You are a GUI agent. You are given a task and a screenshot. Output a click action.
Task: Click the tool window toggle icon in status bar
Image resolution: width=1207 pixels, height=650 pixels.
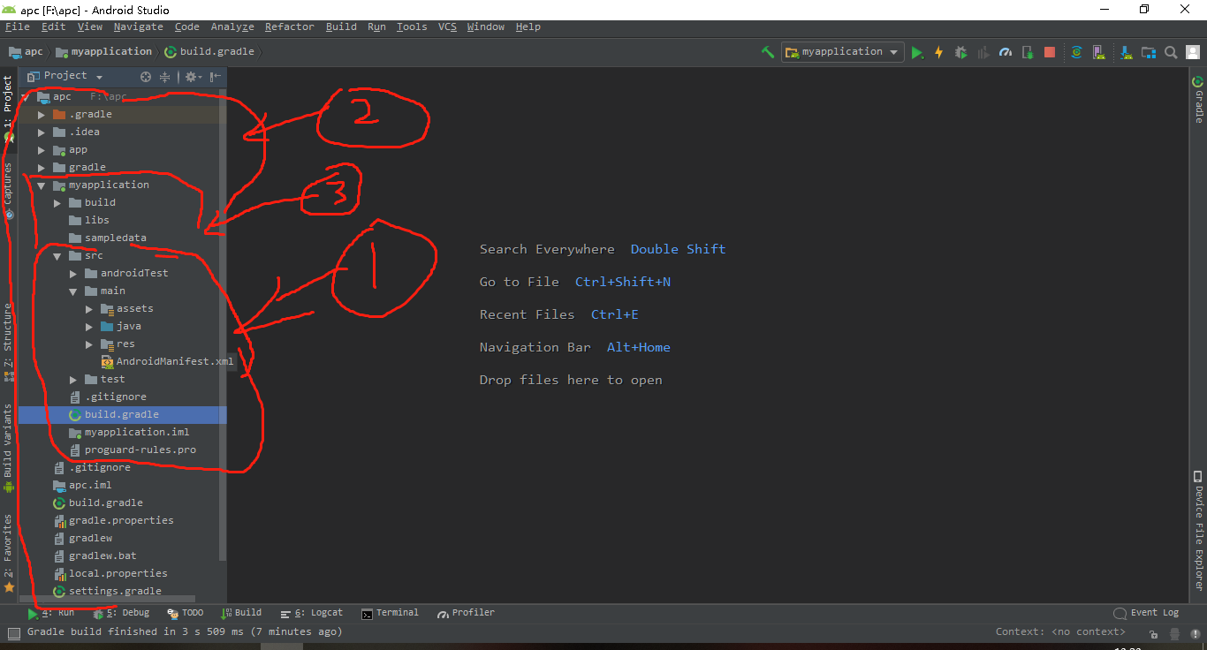[12, 632]
